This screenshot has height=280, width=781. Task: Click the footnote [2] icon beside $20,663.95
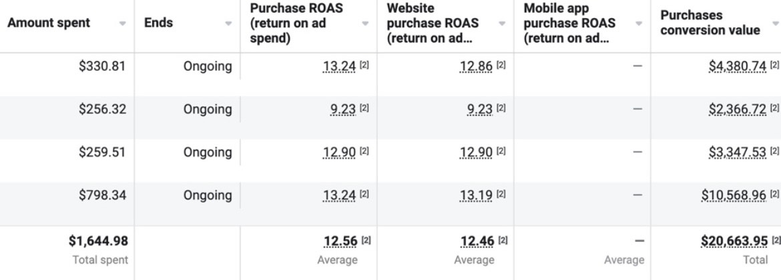(775, 240)
